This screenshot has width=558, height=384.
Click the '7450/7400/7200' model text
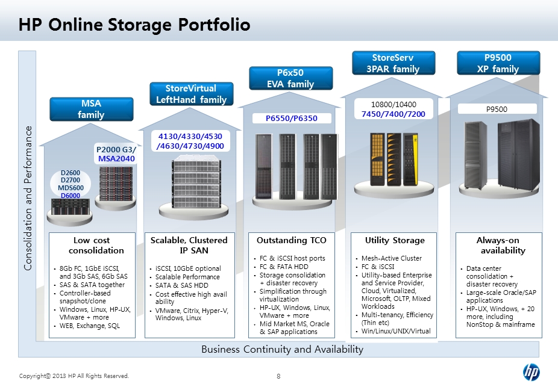(x=393, y=114)
